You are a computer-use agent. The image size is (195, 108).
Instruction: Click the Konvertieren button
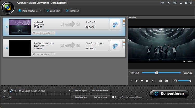coord(169,94)
